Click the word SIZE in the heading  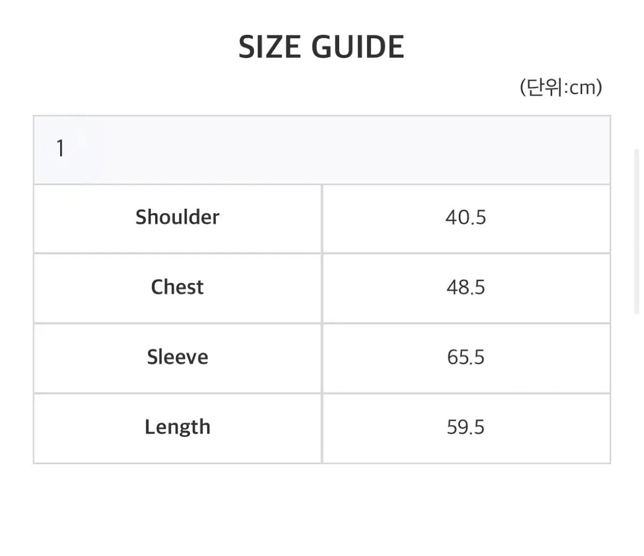270,47
